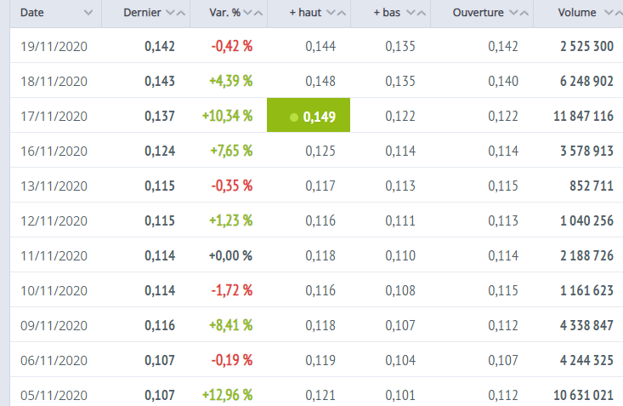The height and width of the screenshot is (406, 623).
Task: Click + haut value 0,125 on 16/11/2020
Action: (320, 152)
